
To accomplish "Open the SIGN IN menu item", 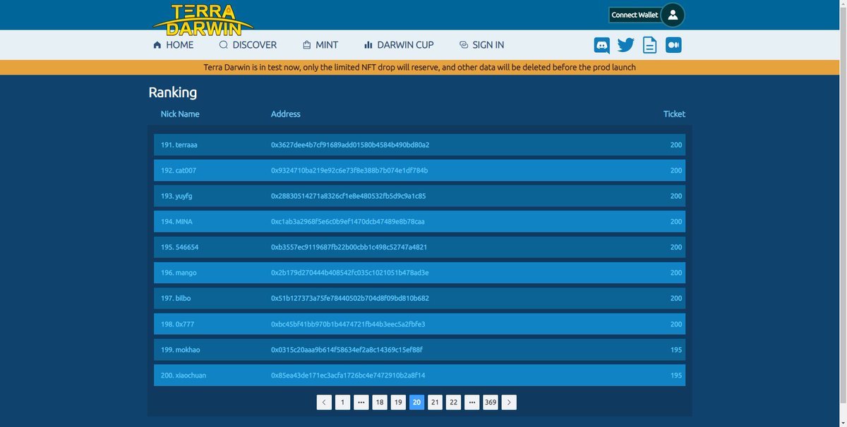I will (x=481, y=45).
